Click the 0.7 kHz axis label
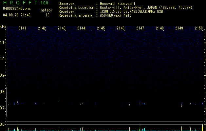Image resolution: width=206 pixels, height=131 pixels. [3, 108]
